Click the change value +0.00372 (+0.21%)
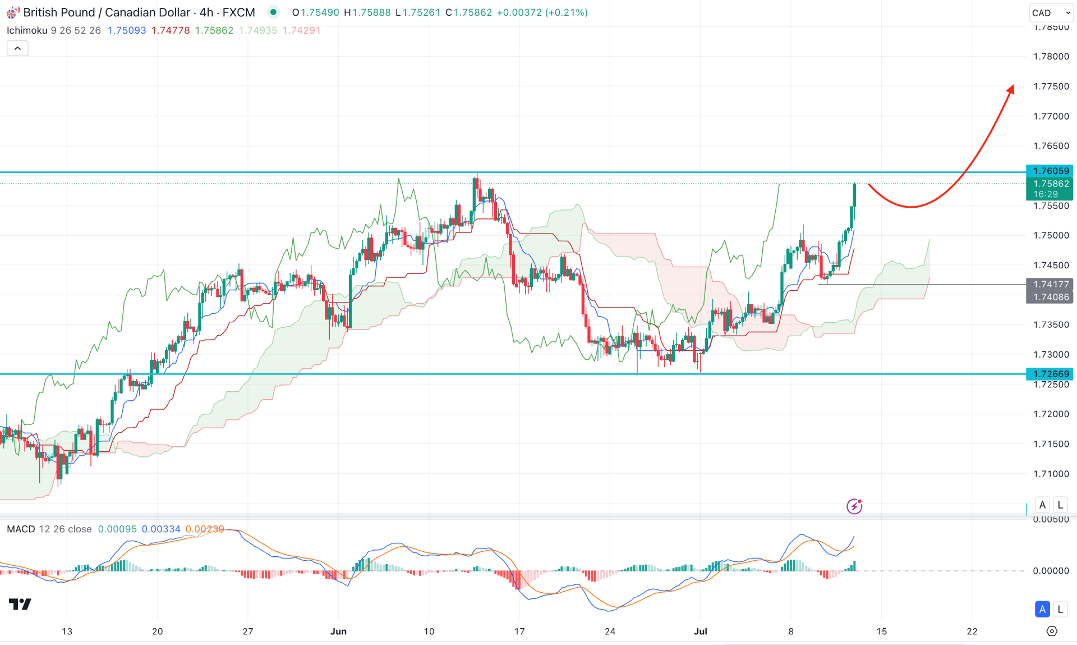Screen dimensions: 1077x645 coord(542,12)
